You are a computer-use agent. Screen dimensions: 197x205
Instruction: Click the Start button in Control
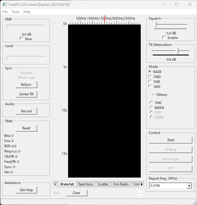click(x=171, y=140)
